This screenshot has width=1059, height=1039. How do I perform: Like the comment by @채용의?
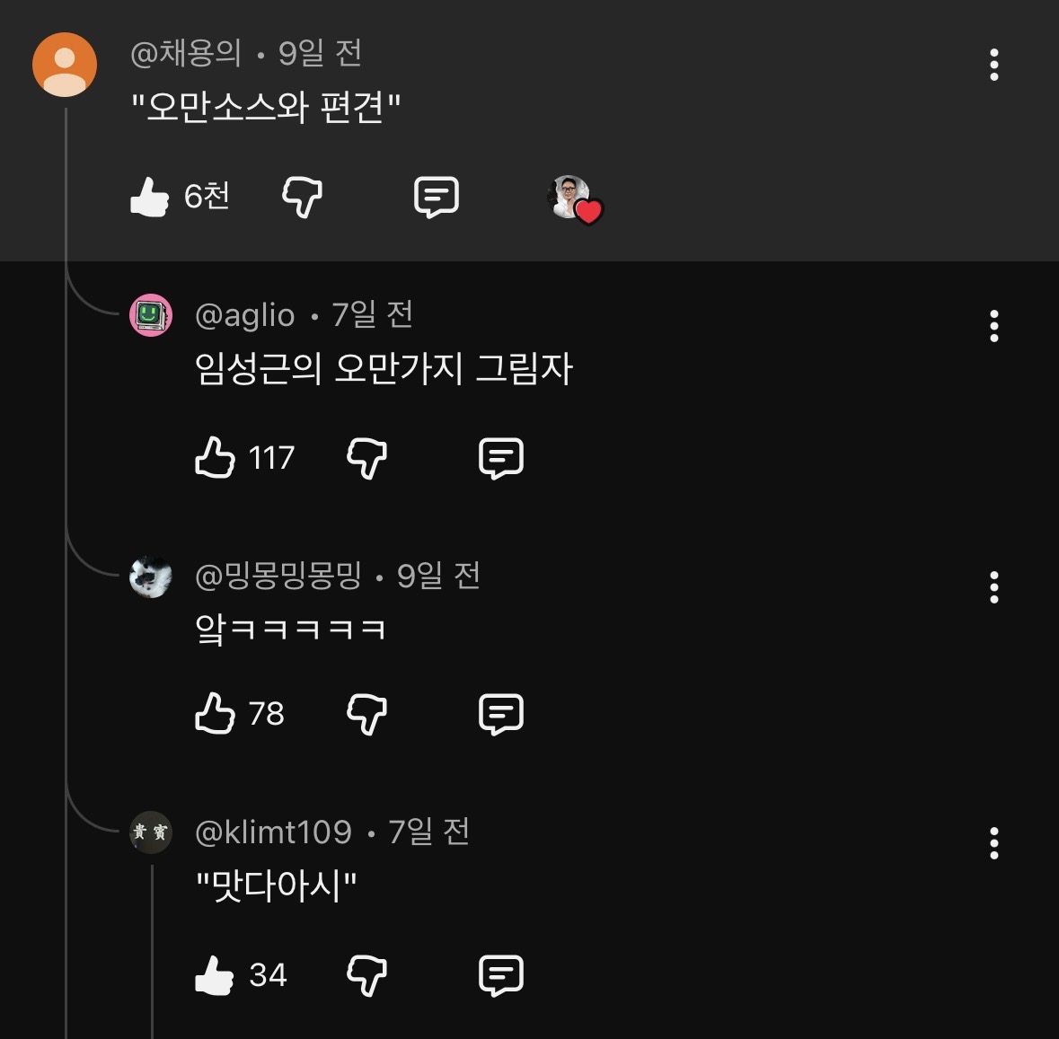point(151,196)
